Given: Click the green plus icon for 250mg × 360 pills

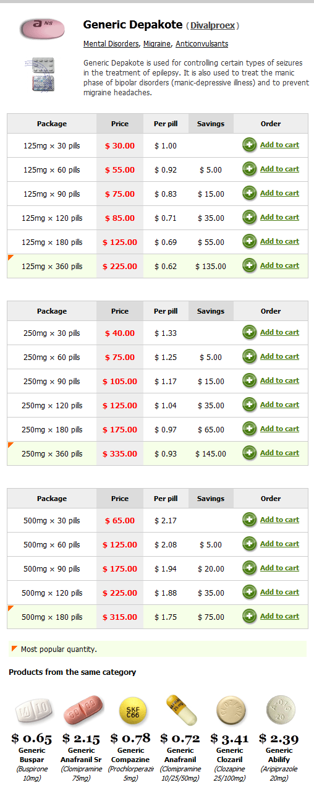Looking at the screenshot, I should (x=249, y=453).
